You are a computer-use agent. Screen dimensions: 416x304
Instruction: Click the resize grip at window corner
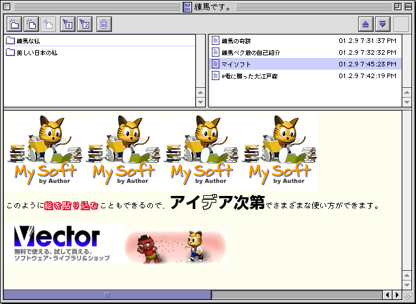(x=408, y=295)
